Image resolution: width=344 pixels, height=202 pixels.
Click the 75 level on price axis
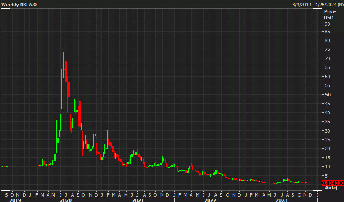coord(327,50)
